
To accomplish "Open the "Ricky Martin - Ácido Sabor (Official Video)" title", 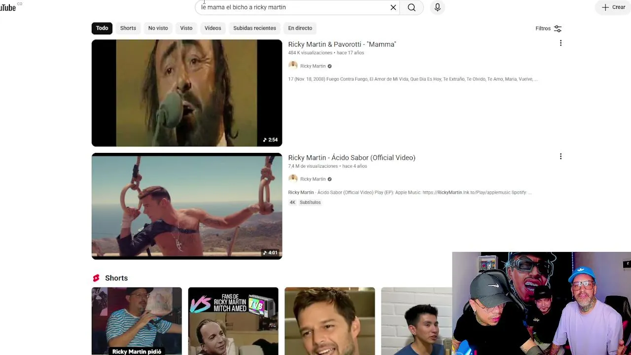I will (352, 158).
